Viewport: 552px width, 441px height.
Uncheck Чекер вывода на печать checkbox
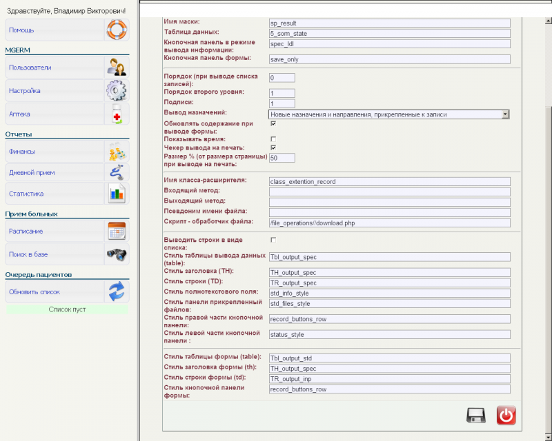pos(273,147)
